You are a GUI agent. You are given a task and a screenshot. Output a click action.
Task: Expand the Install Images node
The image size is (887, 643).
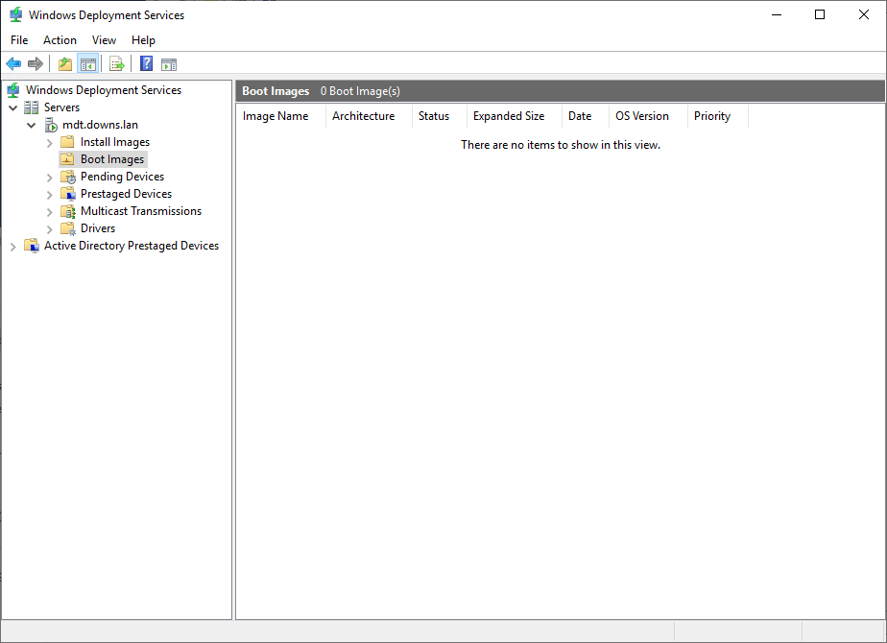pos(50,142)
